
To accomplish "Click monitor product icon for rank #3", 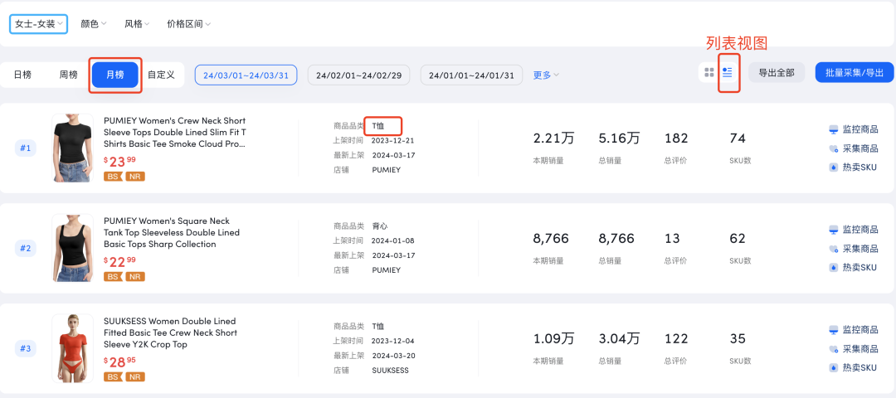I will [833, 330].
